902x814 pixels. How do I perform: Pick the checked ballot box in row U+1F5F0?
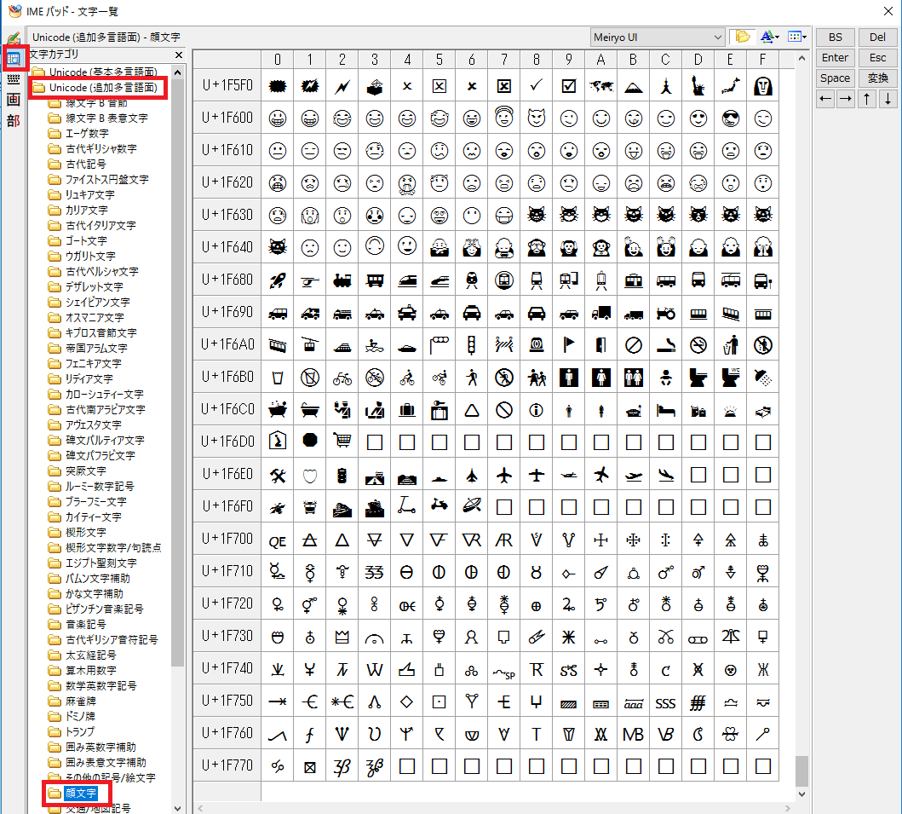click(568, 86)
